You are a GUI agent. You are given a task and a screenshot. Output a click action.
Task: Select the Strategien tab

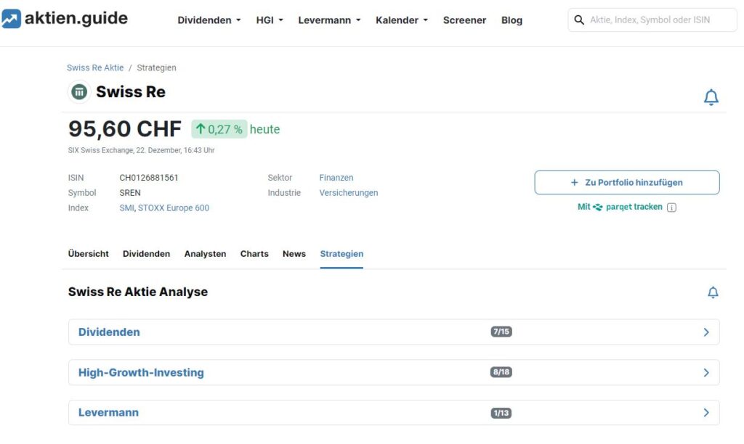pyautogui.click(x=341, y=253)
